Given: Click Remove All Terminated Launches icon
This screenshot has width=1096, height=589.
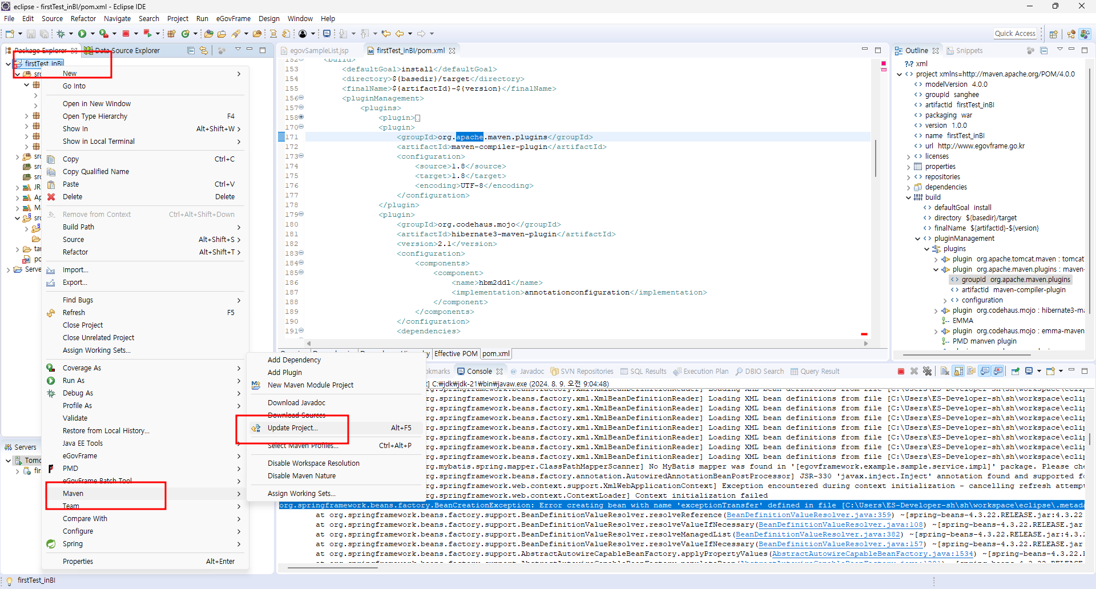Looking at the screenshot, I should tap(927, 371).
